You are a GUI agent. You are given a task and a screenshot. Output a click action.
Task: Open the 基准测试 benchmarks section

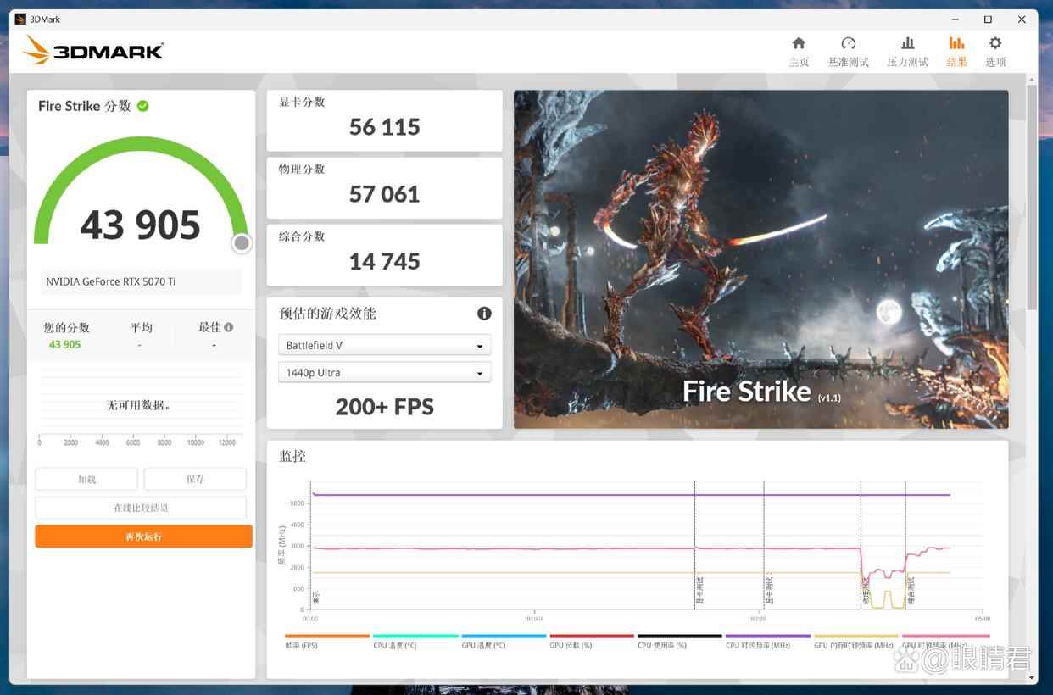pyautogui.click(x=848, y=52)
